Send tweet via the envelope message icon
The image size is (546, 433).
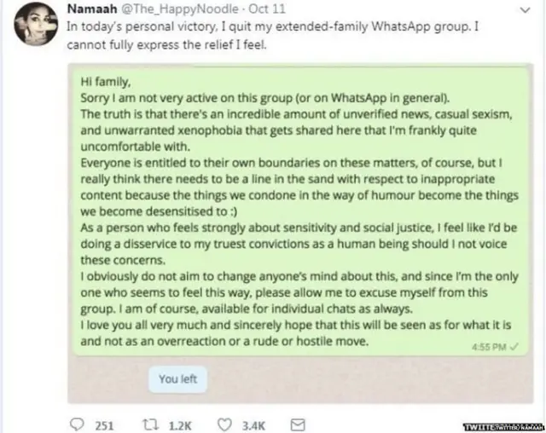[x=298, y=424]
